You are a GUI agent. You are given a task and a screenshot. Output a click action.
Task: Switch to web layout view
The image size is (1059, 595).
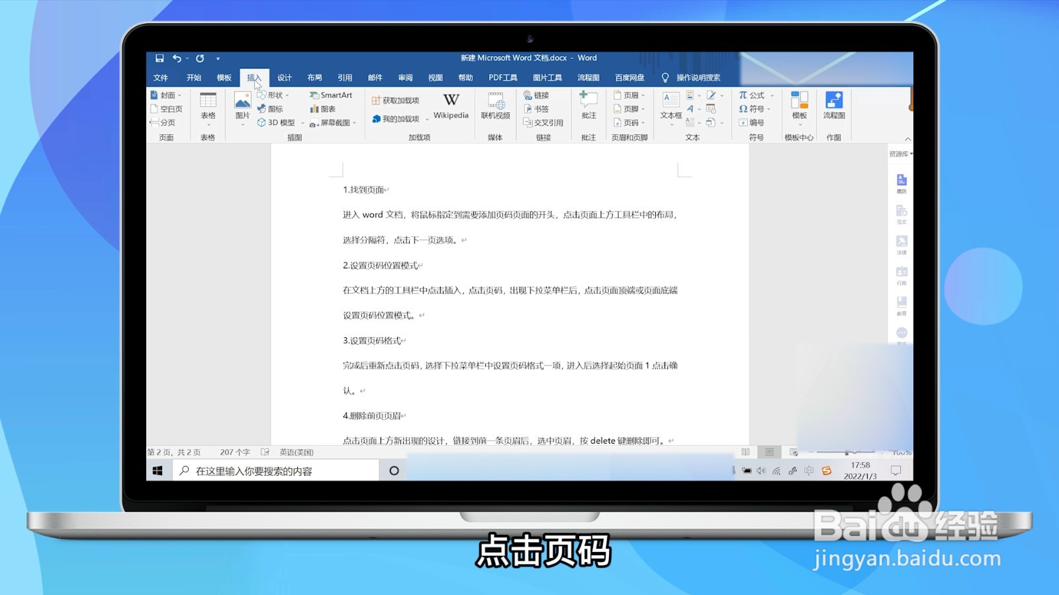(x=794, y=452)
